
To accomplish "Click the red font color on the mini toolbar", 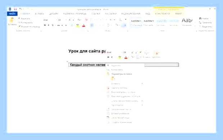I will tap(126, 57).
